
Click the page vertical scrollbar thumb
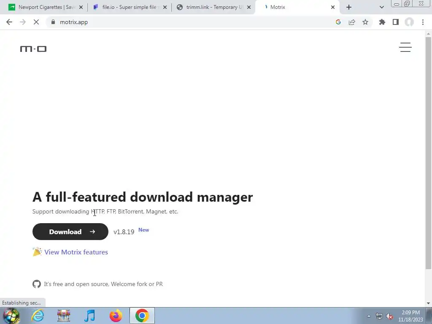(x=428, y=153)
